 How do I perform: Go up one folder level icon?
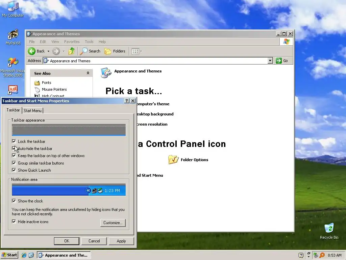point(72,51)
